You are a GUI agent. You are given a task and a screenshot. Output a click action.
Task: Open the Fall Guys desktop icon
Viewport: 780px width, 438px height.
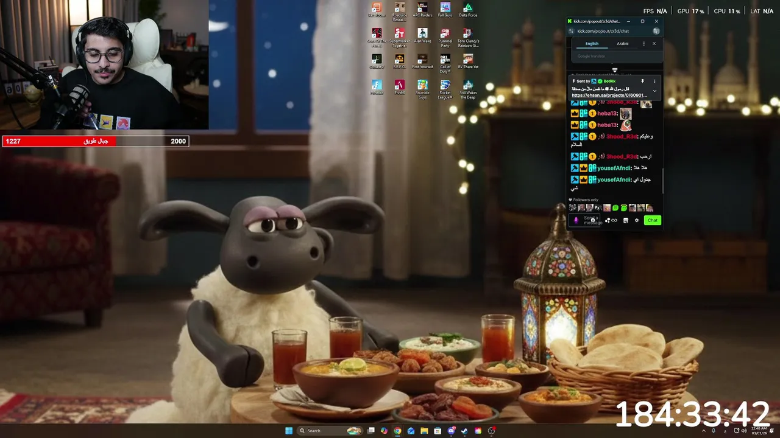coord(445,10)
